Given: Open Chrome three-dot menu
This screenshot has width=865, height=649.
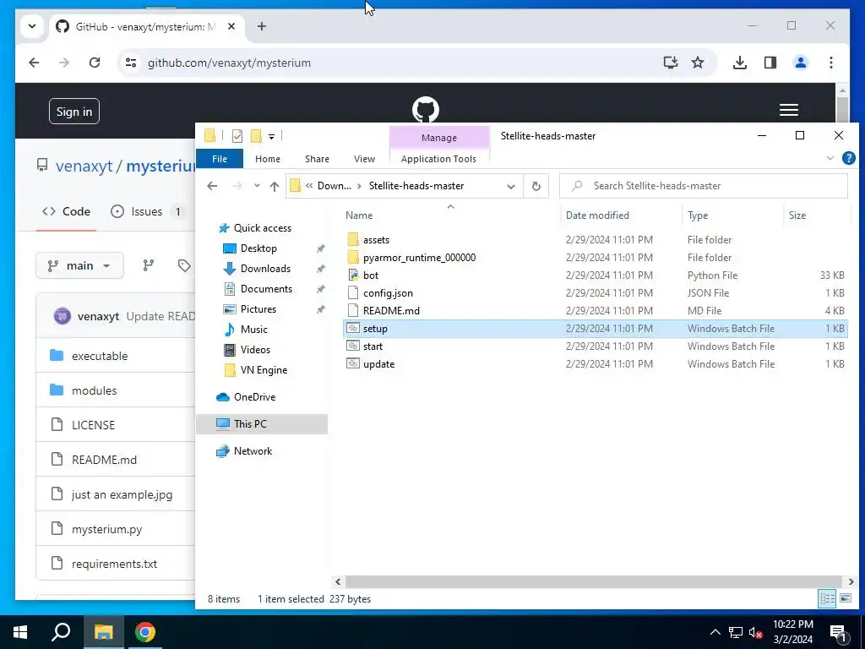Looking at the screenshot, I should click(x=831, y=63).
